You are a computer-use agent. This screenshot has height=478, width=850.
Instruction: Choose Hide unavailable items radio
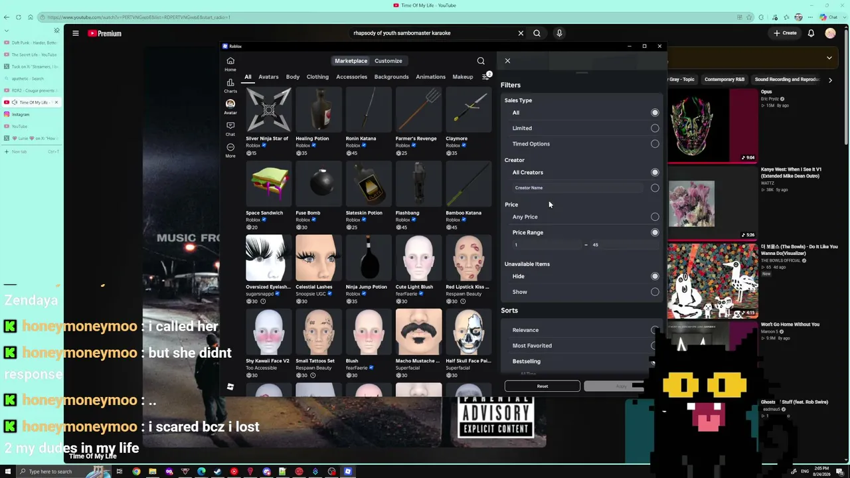tap(655, 277)
